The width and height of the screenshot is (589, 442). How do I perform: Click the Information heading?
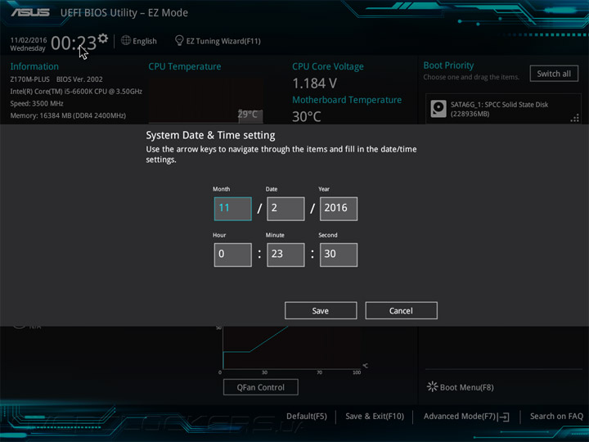coord(34,66)
